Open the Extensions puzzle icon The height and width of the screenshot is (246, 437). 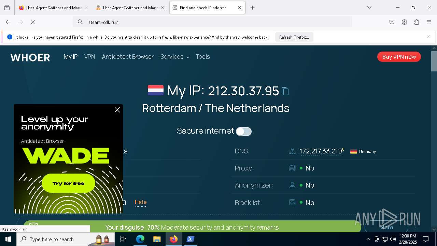[417, 22]
